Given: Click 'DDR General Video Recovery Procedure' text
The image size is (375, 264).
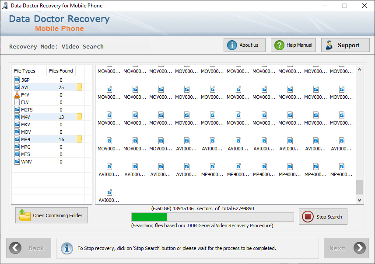Looking at the screenshot, I should (x=230, y=226).
